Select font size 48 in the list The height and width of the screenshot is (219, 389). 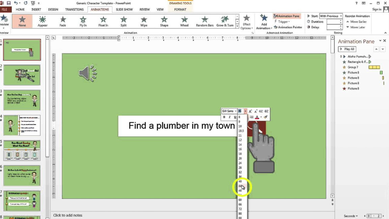pos(240,191)
